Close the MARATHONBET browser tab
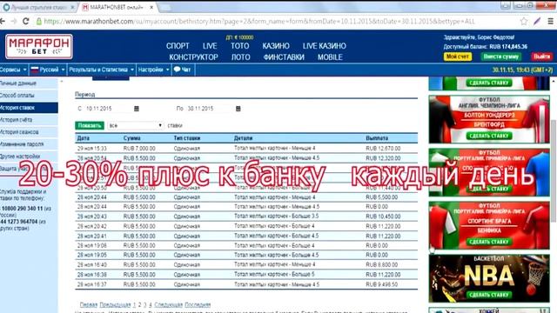This screenshot has height=313, width=557. (x=151, y=7)
